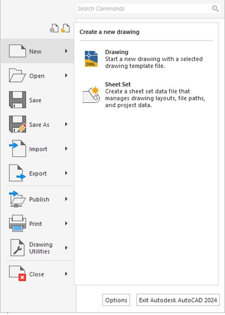Click the 'Create a new drawing' heading
Image resolution: width=225 pixels, height=315 pixels.
click(x=109, y=32)
